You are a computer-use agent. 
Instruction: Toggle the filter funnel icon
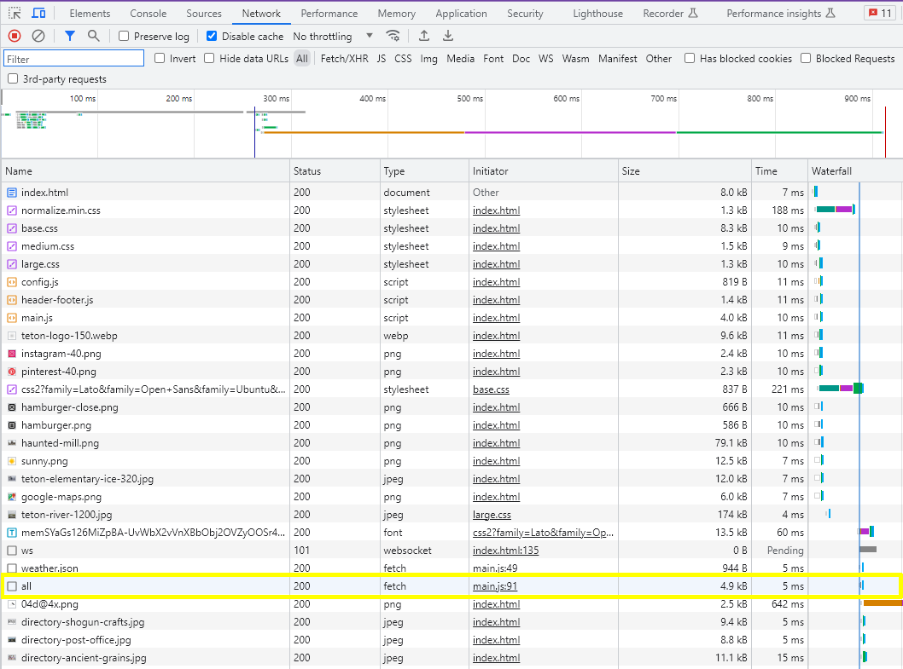(x=70, y=36)
